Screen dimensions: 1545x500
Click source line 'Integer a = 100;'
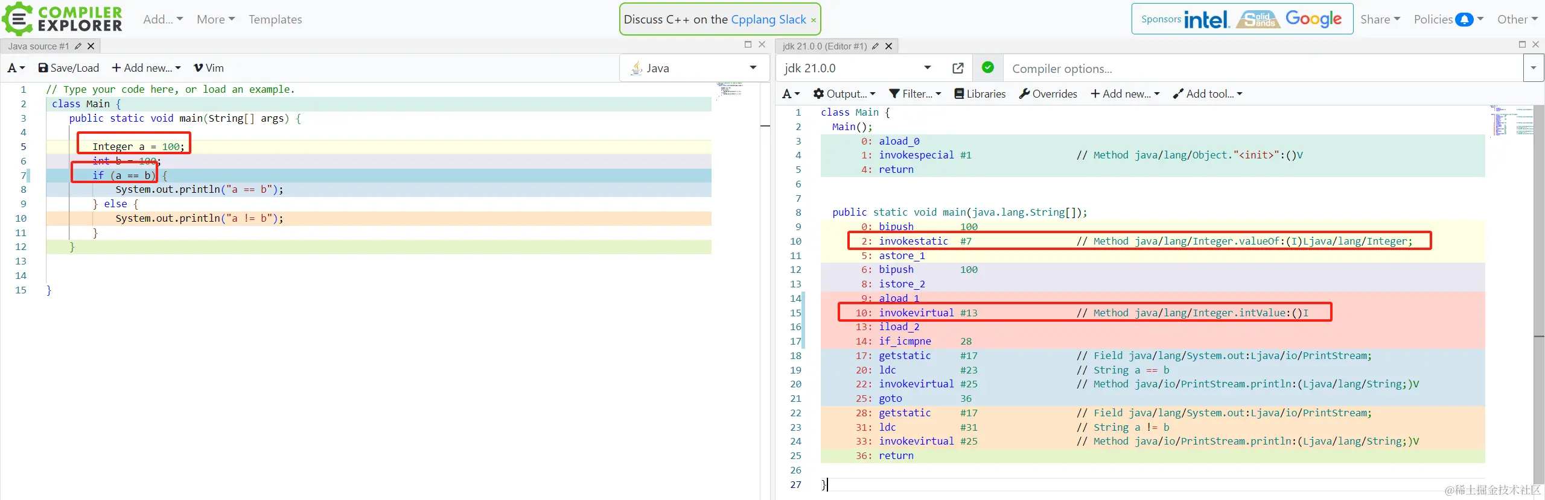click(138, 146)
